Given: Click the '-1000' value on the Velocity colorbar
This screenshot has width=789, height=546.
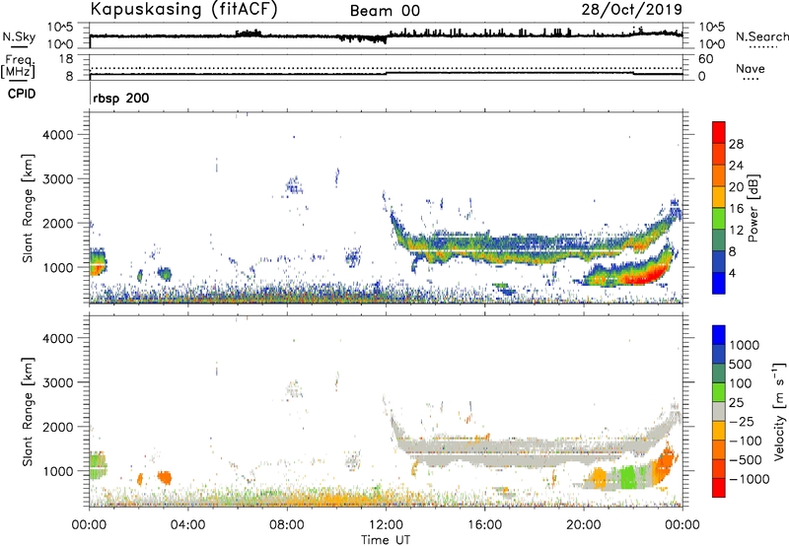Looking at the screenshot, I should [750, 479].
